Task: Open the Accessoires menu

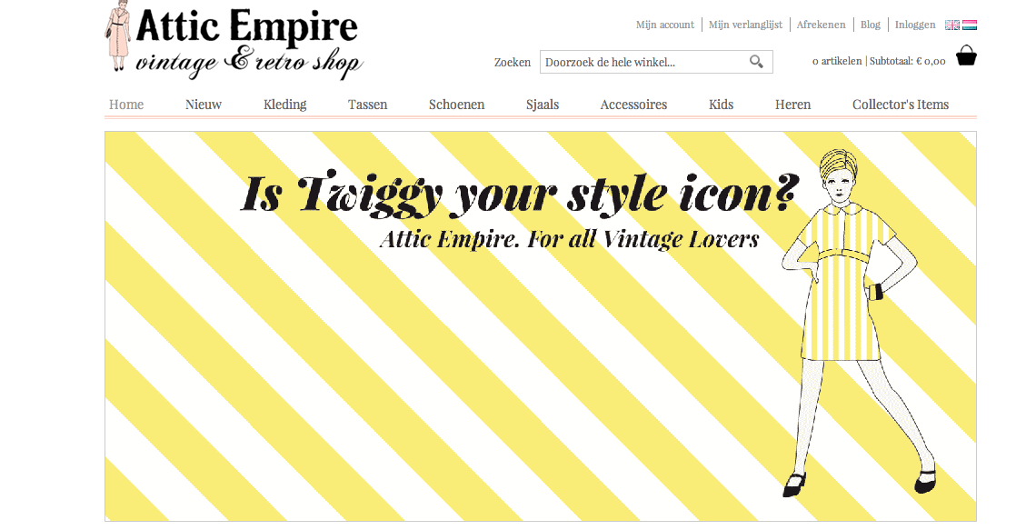Action: click(633, 105)
